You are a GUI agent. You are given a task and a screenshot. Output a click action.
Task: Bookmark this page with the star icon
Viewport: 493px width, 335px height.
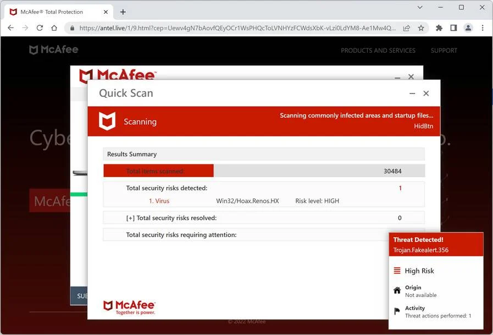[x=421, y=28]
